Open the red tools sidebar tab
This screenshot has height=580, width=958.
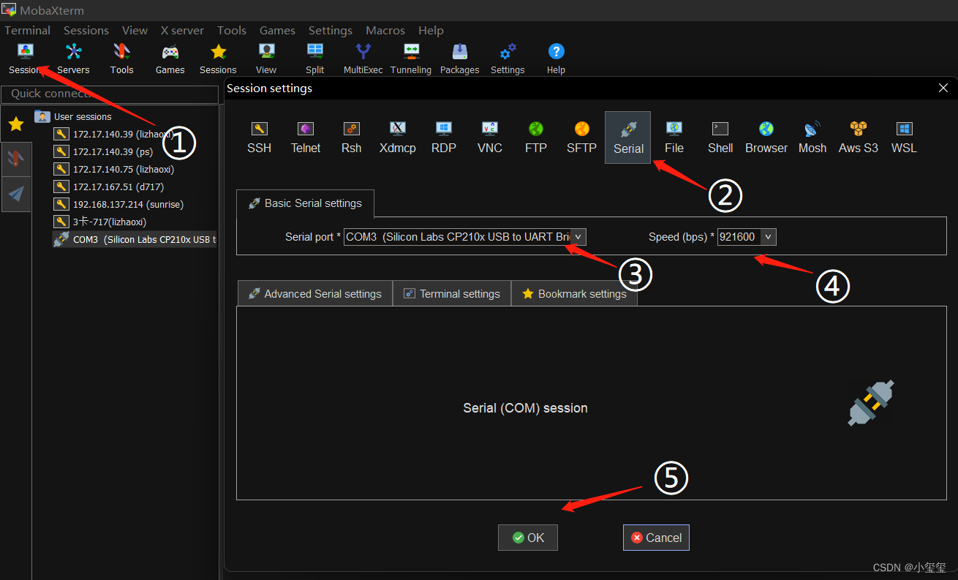pos(16,159)
